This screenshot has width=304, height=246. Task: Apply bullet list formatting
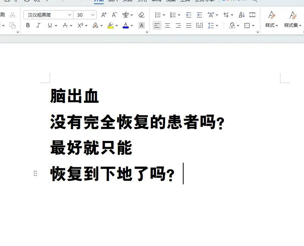[x=158, y=15]
